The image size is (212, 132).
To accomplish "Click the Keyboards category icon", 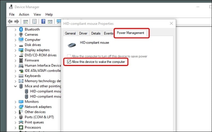I will 21,76.
